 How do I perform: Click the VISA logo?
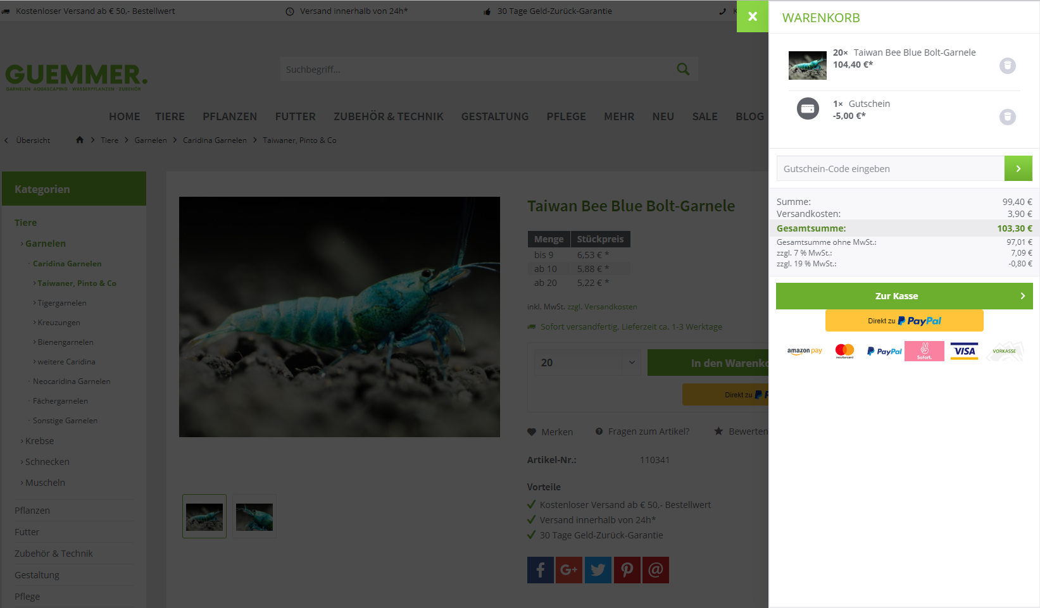tap(964, 351)
